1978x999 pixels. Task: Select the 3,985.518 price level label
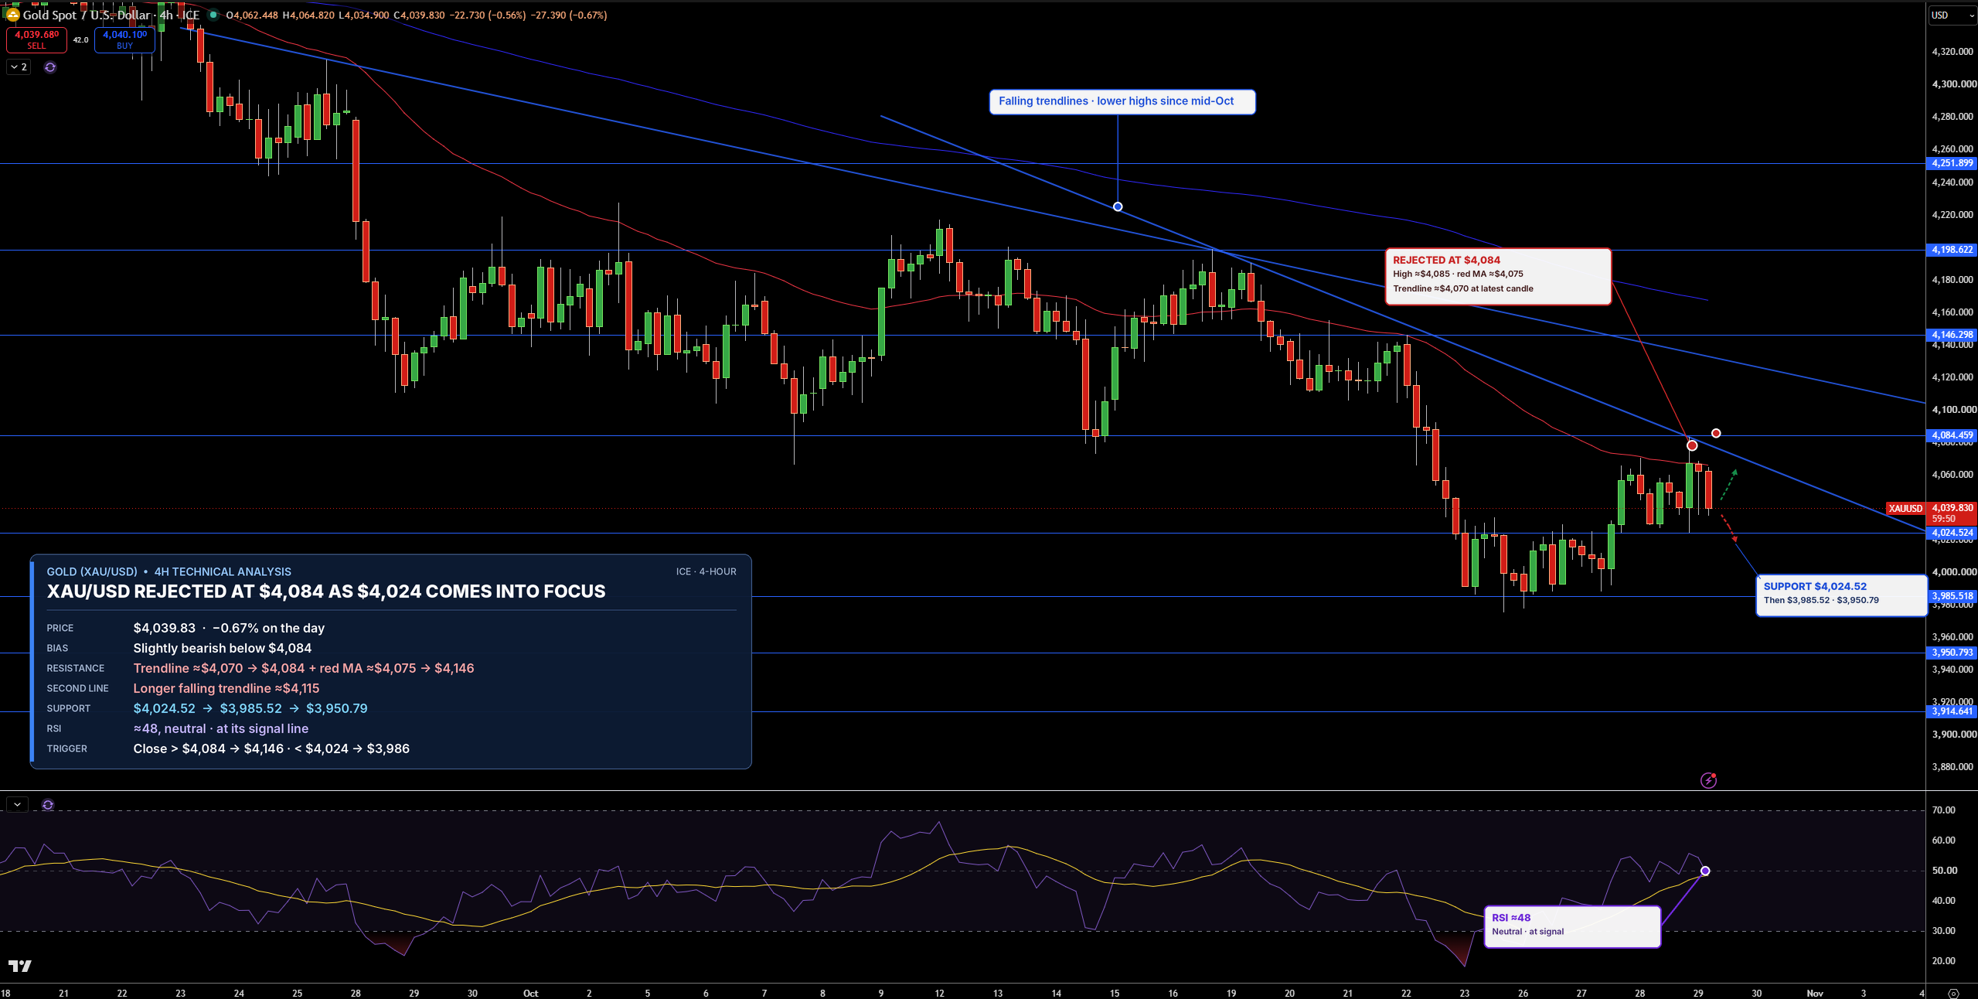pos(1952,596)
